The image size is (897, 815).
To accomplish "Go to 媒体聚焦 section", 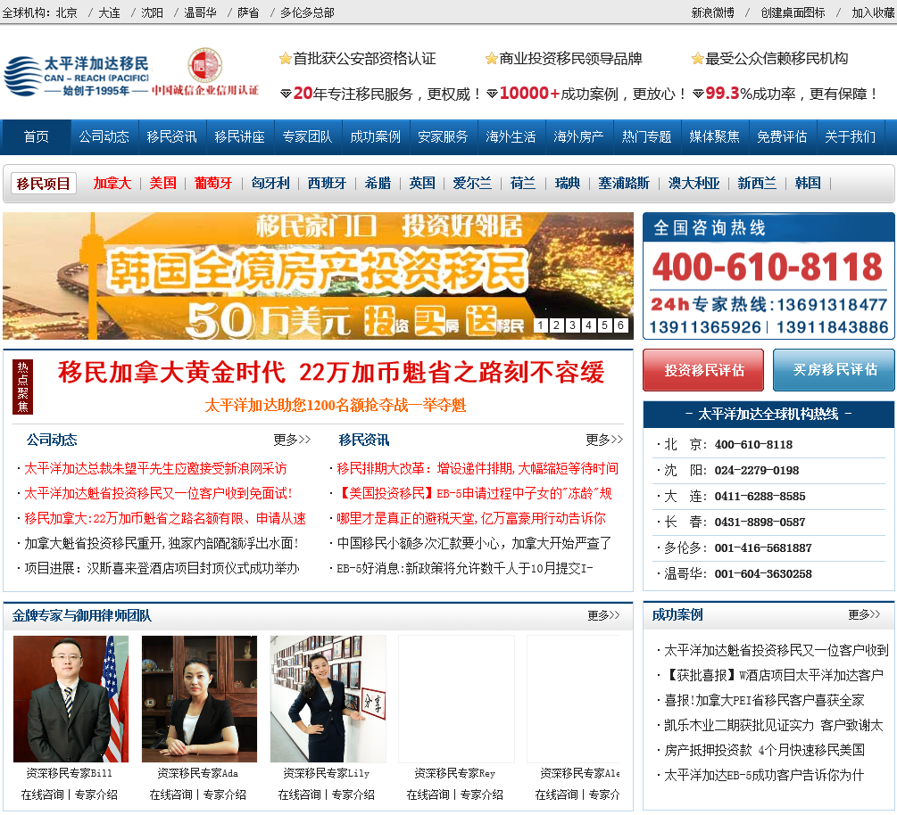I will click(x=714, y=137).
